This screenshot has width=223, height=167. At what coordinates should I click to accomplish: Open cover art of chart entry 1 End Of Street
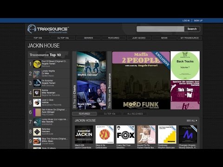pyautogui.click(x=37, y=64)
